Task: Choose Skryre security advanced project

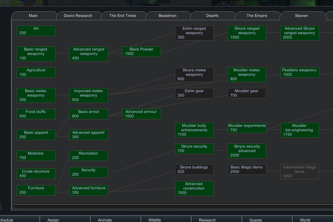Action: pyautogui.click(x=247, y=151)
